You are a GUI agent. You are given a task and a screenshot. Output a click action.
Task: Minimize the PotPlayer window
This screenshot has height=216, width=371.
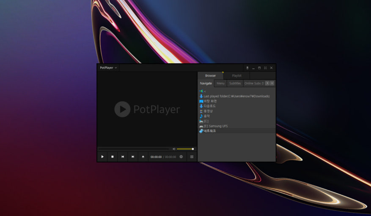click(x=253, y=68)
